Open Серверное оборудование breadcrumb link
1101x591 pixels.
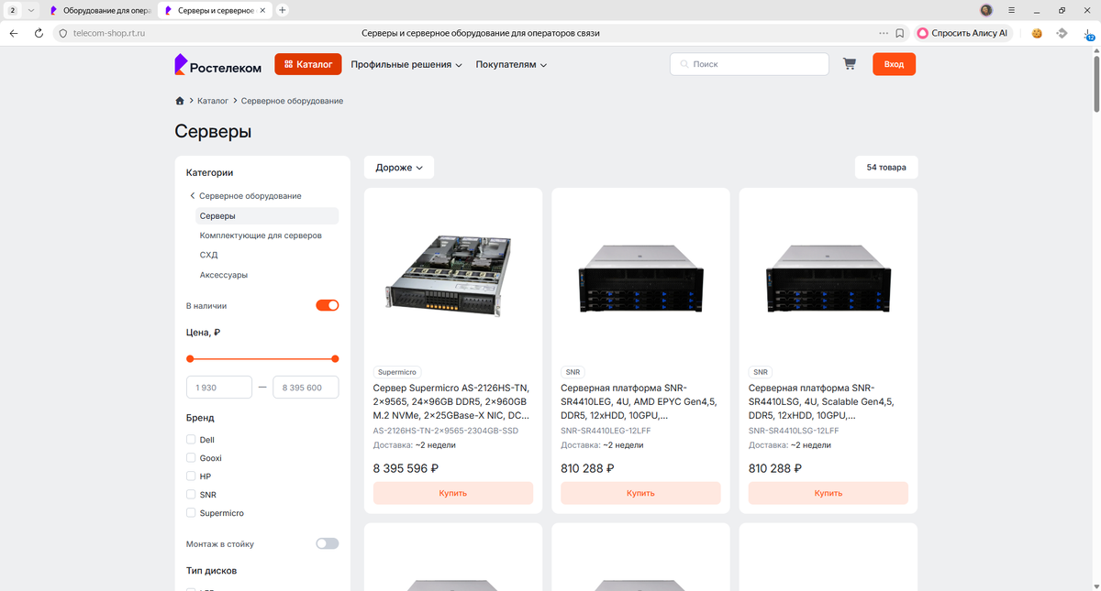(x=292, y=101)
